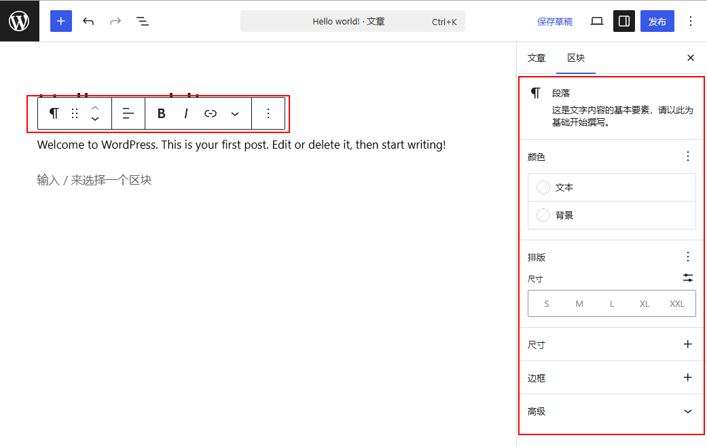Click the WordPress logo icon
This screenshot has width=707, height=446.
click(20, 21)
